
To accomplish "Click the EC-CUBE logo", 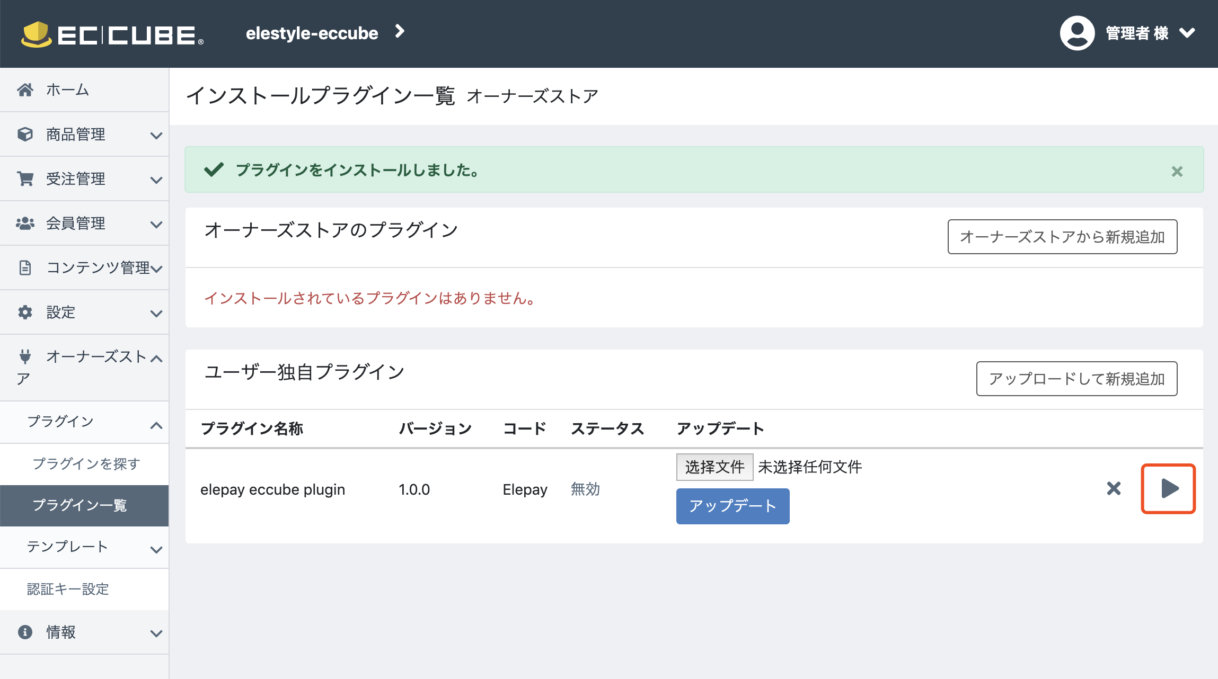I will pos(112,34).
